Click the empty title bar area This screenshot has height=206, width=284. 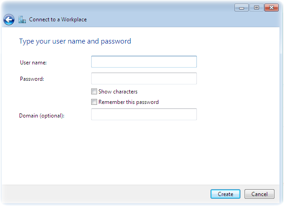click(x=159, y=11)
